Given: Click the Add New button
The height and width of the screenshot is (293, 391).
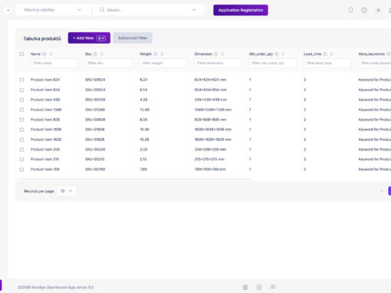Looking at the screenshot, I should pyautogui.click(x=89, y=38).
